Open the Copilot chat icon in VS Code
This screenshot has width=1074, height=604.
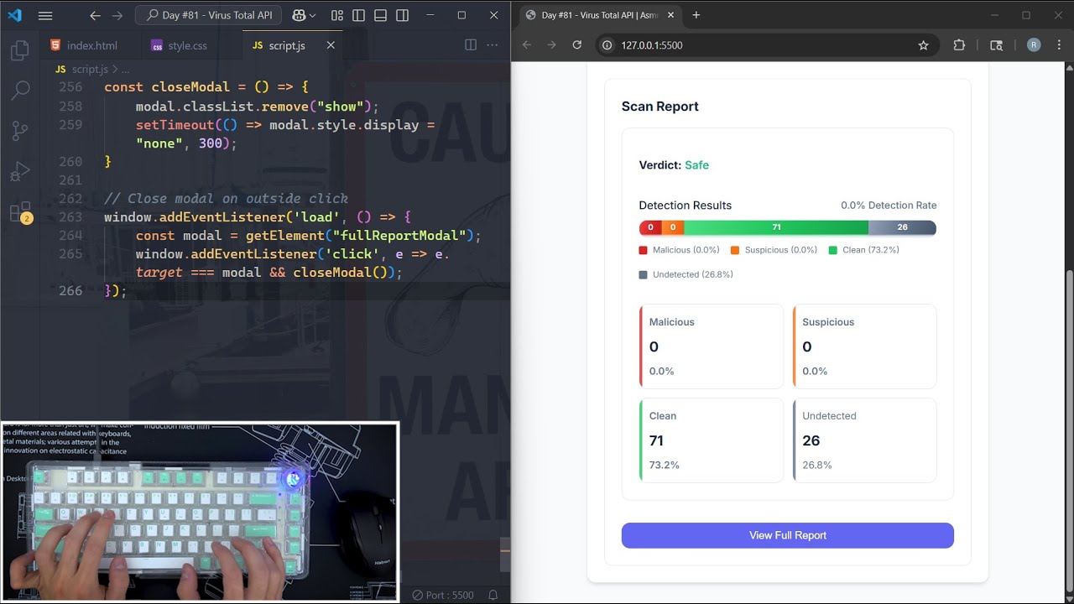coord(299,15)
